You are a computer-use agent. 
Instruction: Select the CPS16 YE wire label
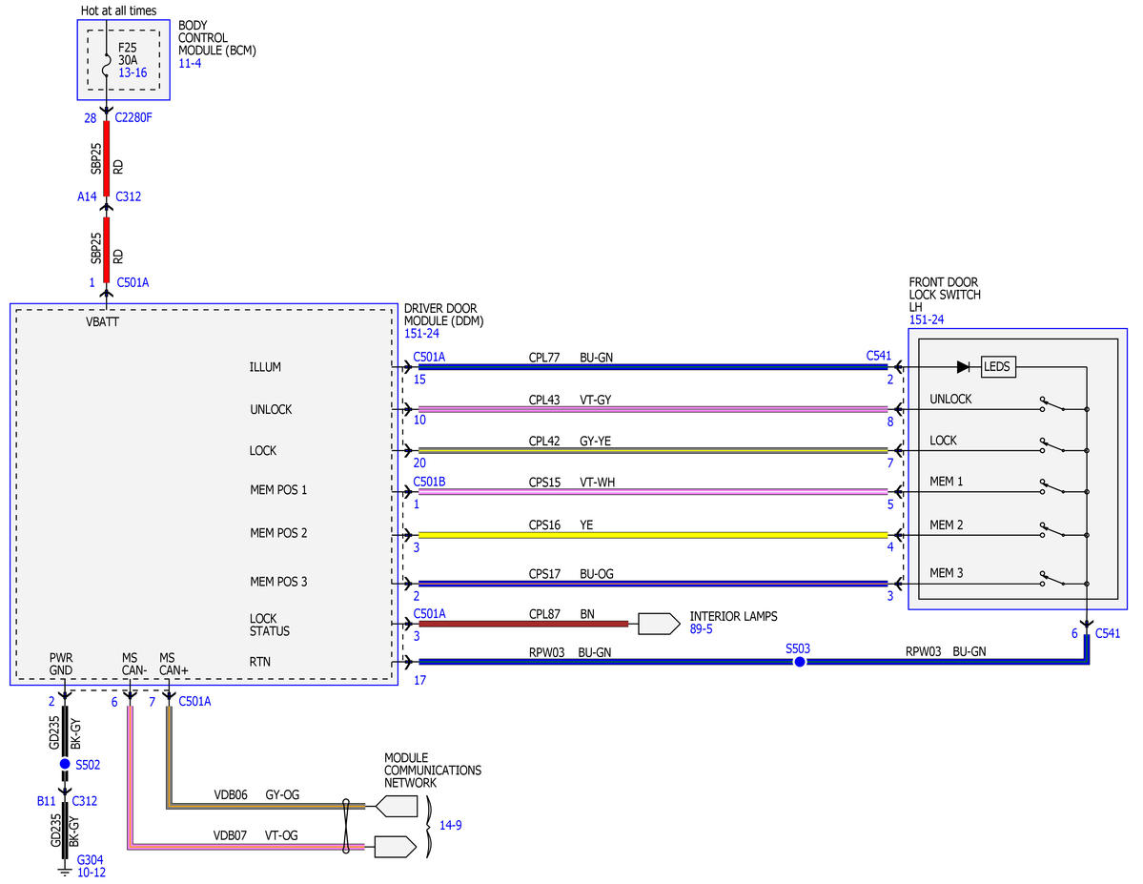tap(561, 525)
